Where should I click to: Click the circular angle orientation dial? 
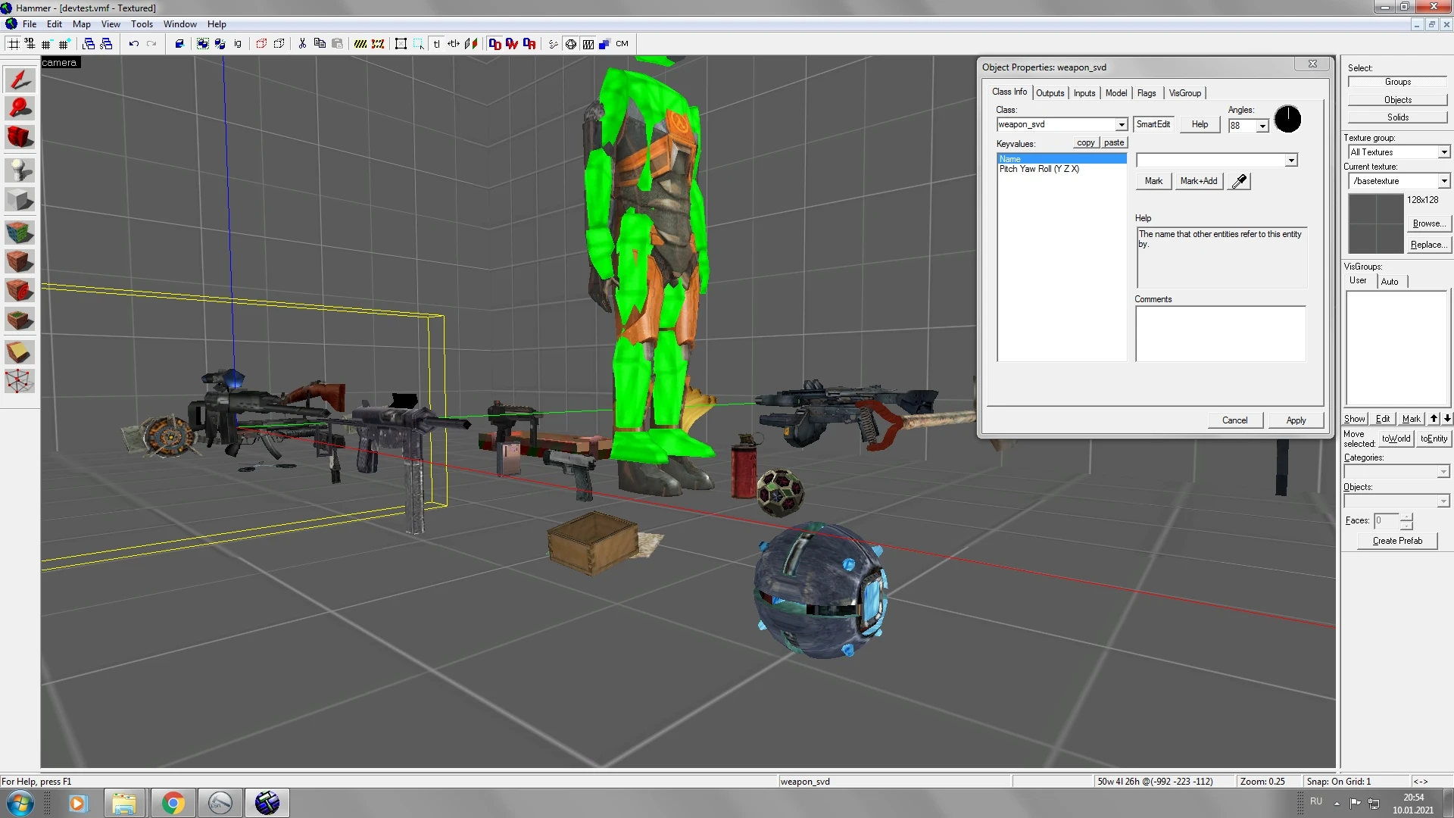(x=1288, y=119)
